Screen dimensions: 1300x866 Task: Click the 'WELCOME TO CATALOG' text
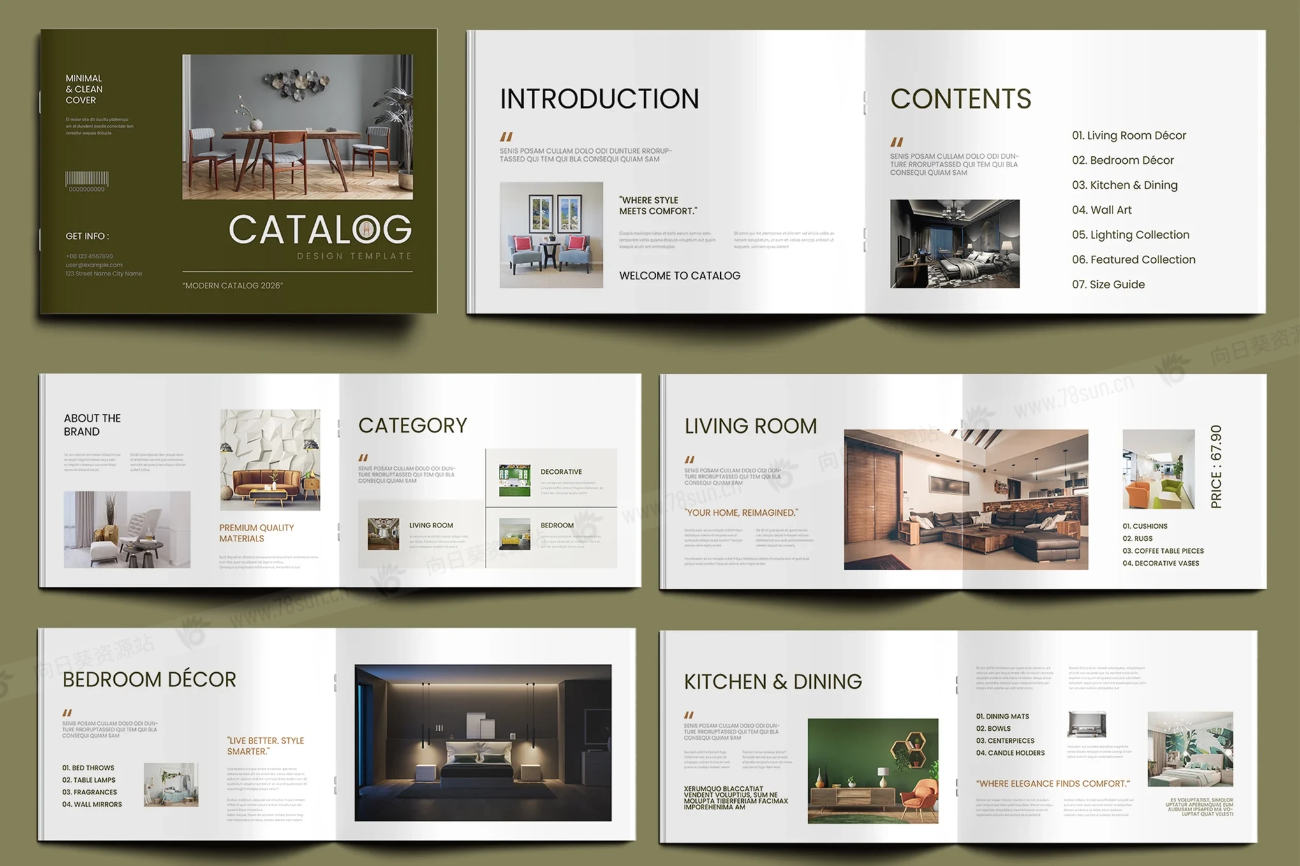click(x=679, y=275)
